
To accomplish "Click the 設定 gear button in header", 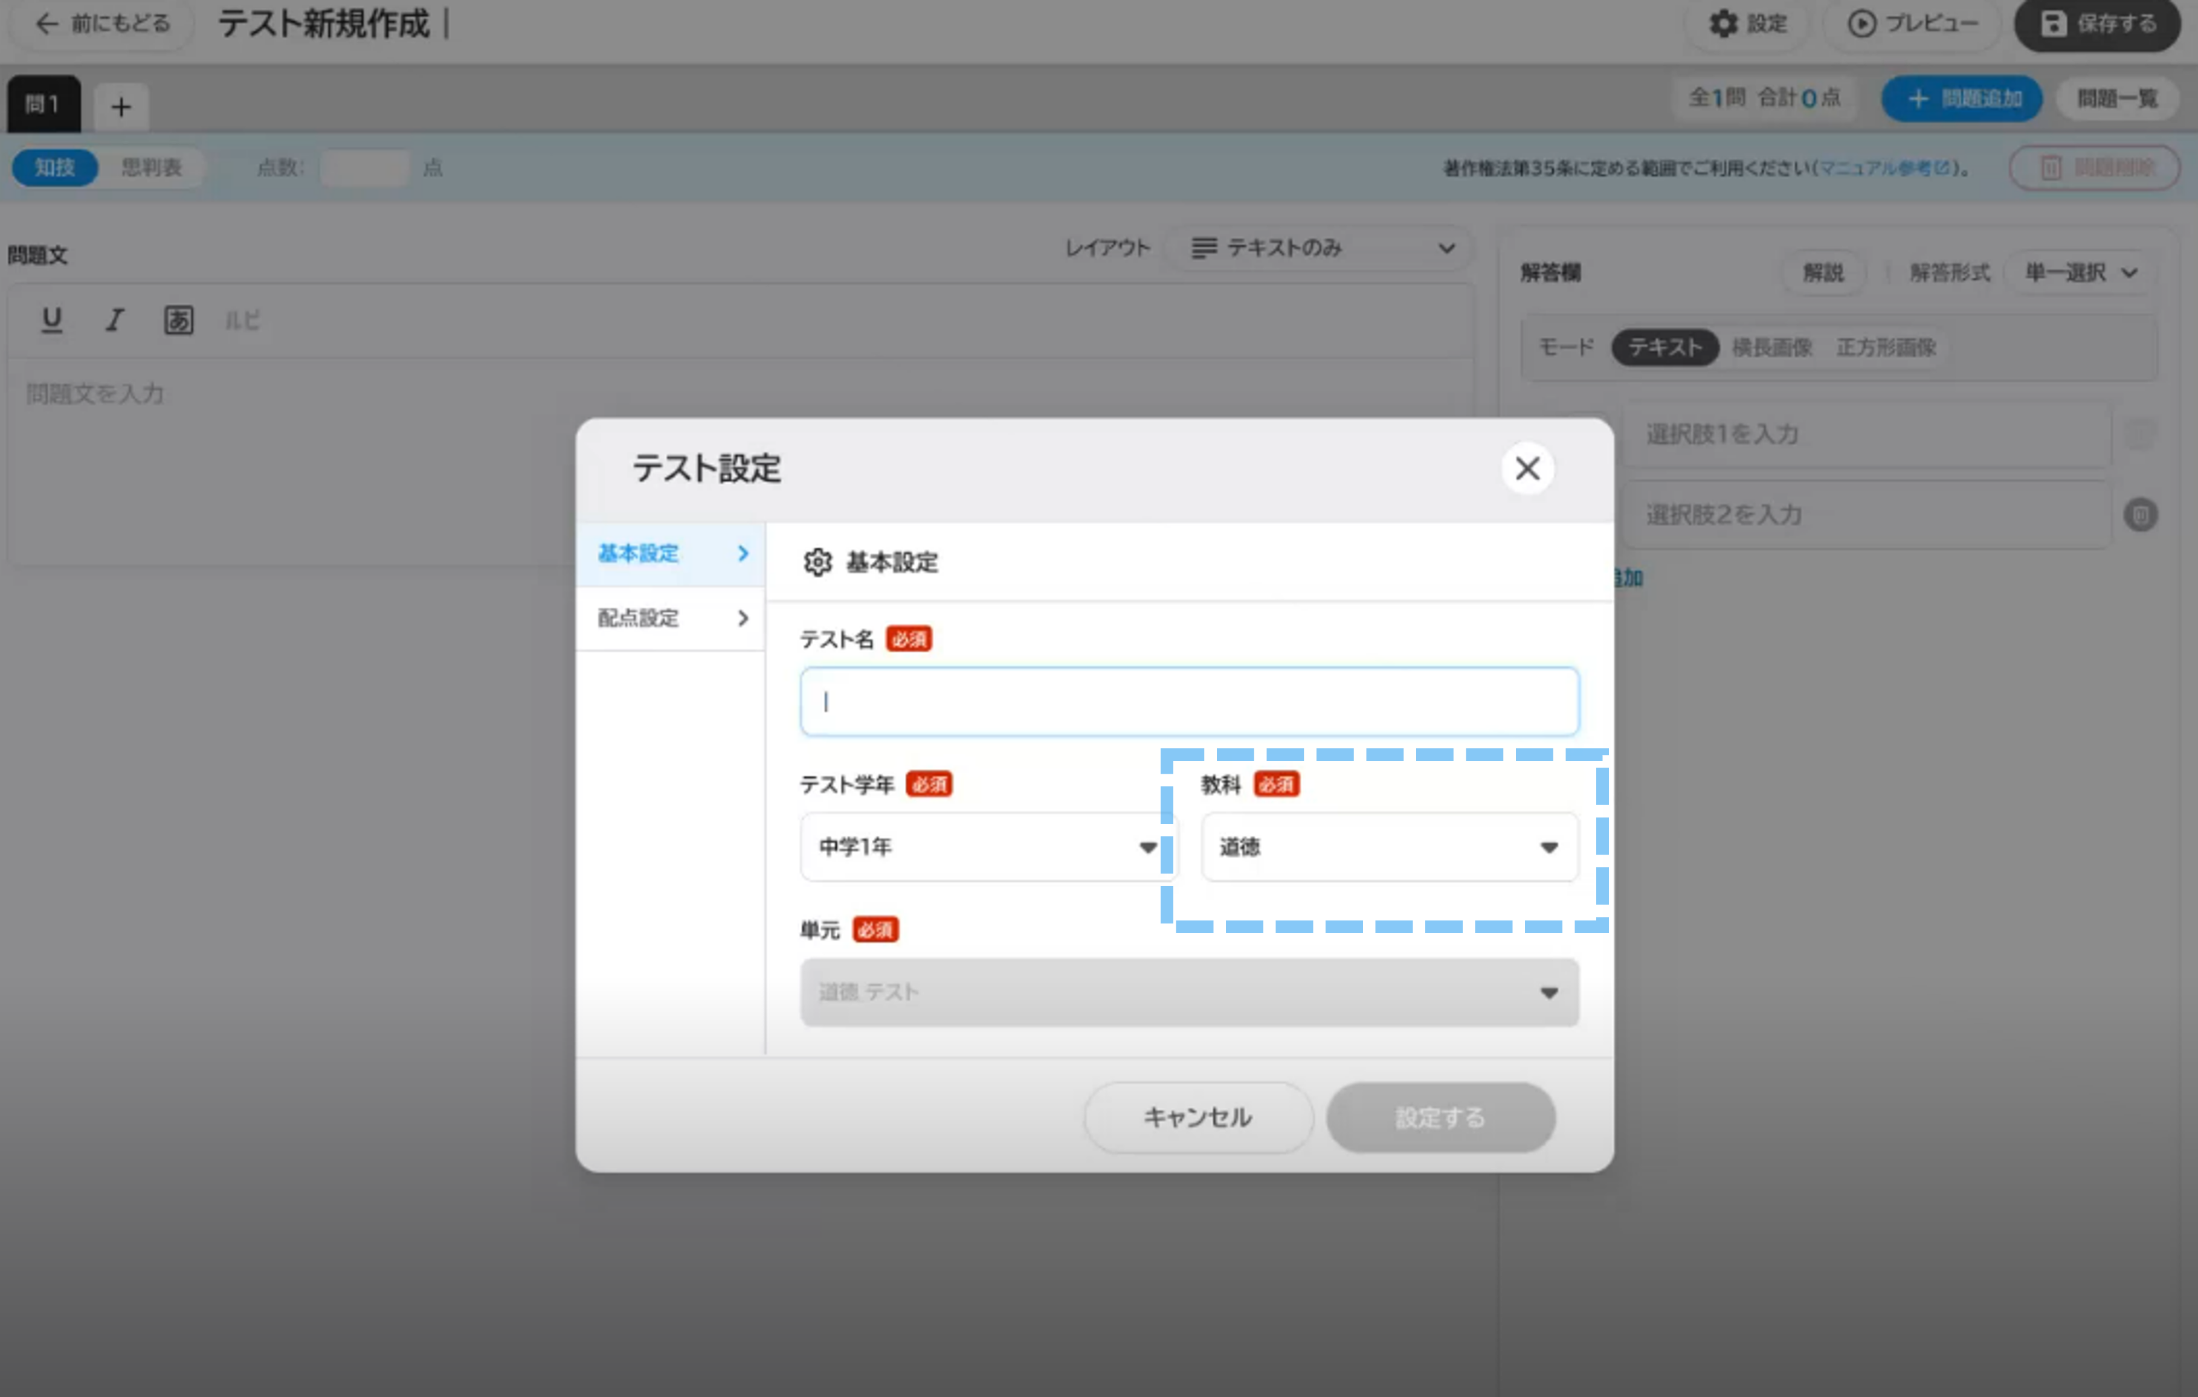I will [1747, 24].
